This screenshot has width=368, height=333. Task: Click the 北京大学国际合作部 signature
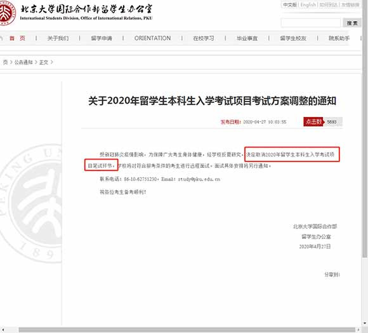click(x=315, y=226)
